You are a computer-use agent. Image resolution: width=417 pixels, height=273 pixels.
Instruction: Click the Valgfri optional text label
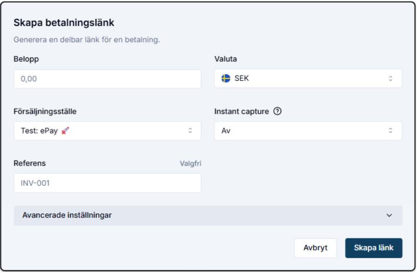pyautogui.click(x=190, y=163)
